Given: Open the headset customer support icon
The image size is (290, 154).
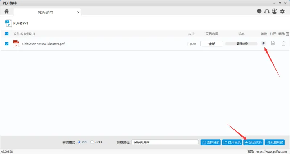Looking at the screenshot, I should pos(267,12).
